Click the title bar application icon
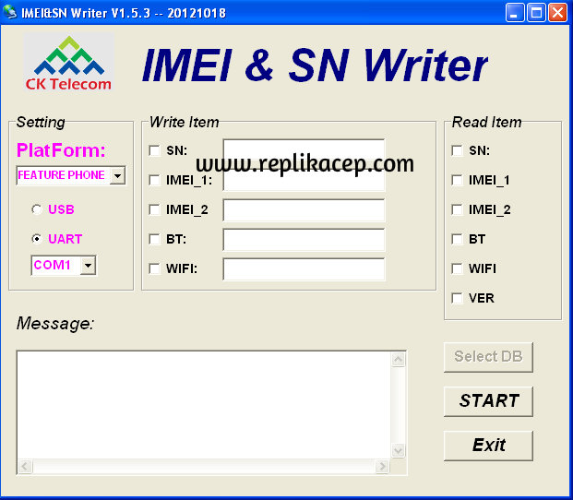This screenshot has height=500, width=573. click(x=10, y=12)
